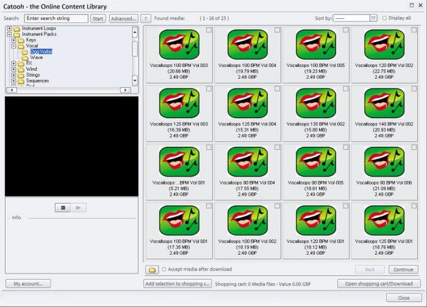Open help with the question mark button
427x307 pixels.
146,18
